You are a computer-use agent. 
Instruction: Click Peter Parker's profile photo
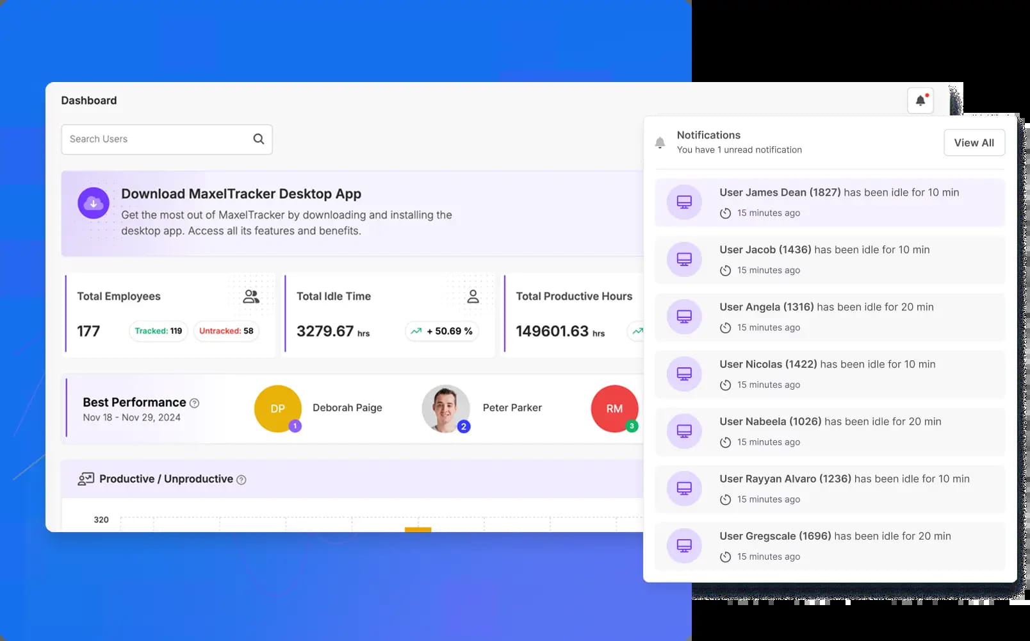click(x=446, y=408)
